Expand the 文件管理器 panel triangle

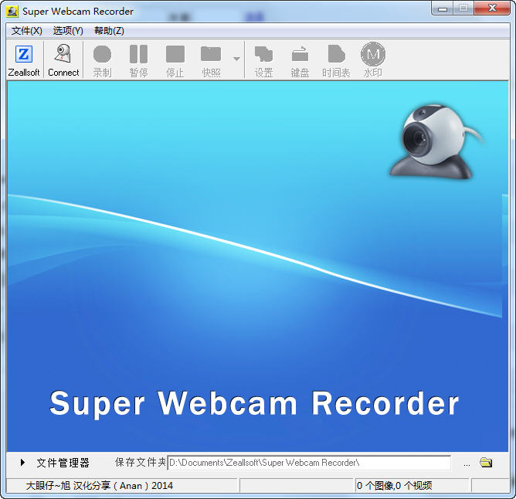click(22, 463)
